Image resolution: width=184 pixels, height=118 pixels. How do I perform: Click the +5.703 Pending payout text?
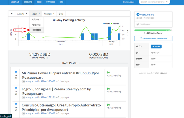[114, 108]
